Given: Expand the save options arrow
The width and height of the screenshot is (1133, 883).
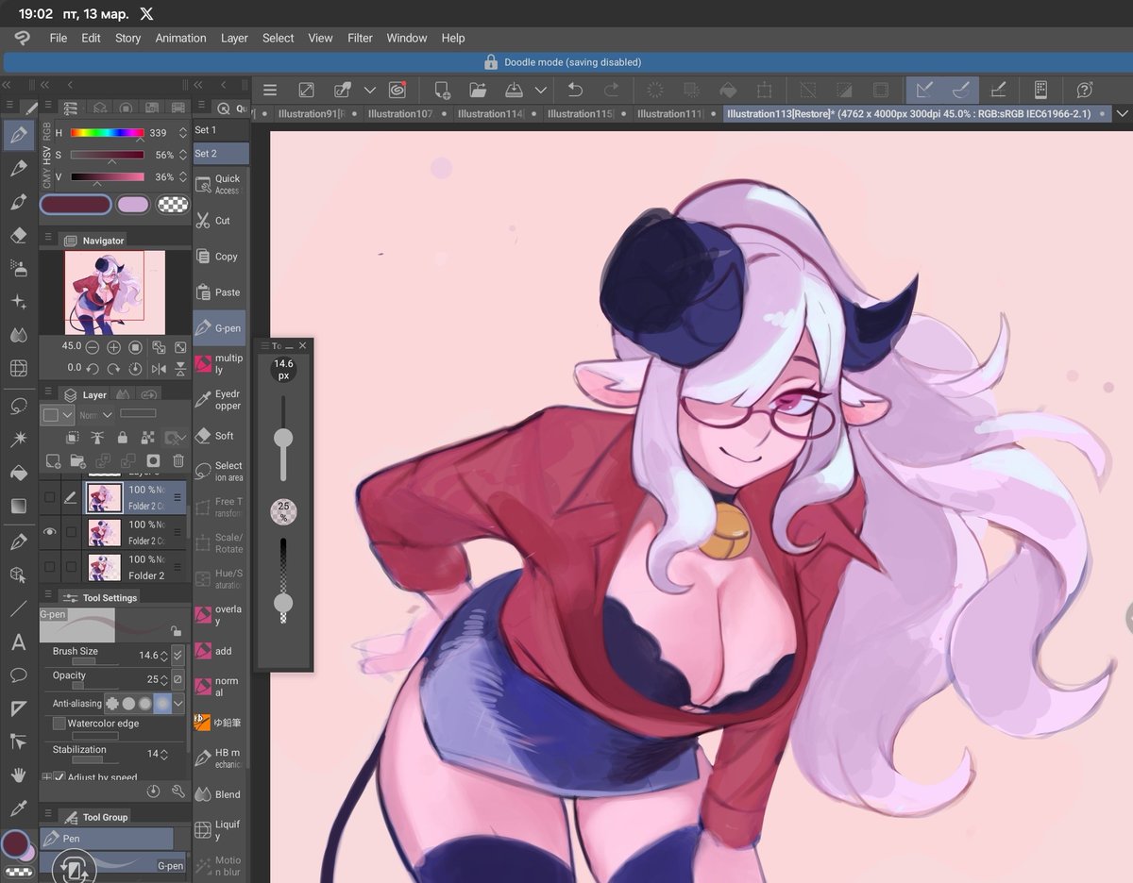Looking at the screenshot, I should click(540, 90).
